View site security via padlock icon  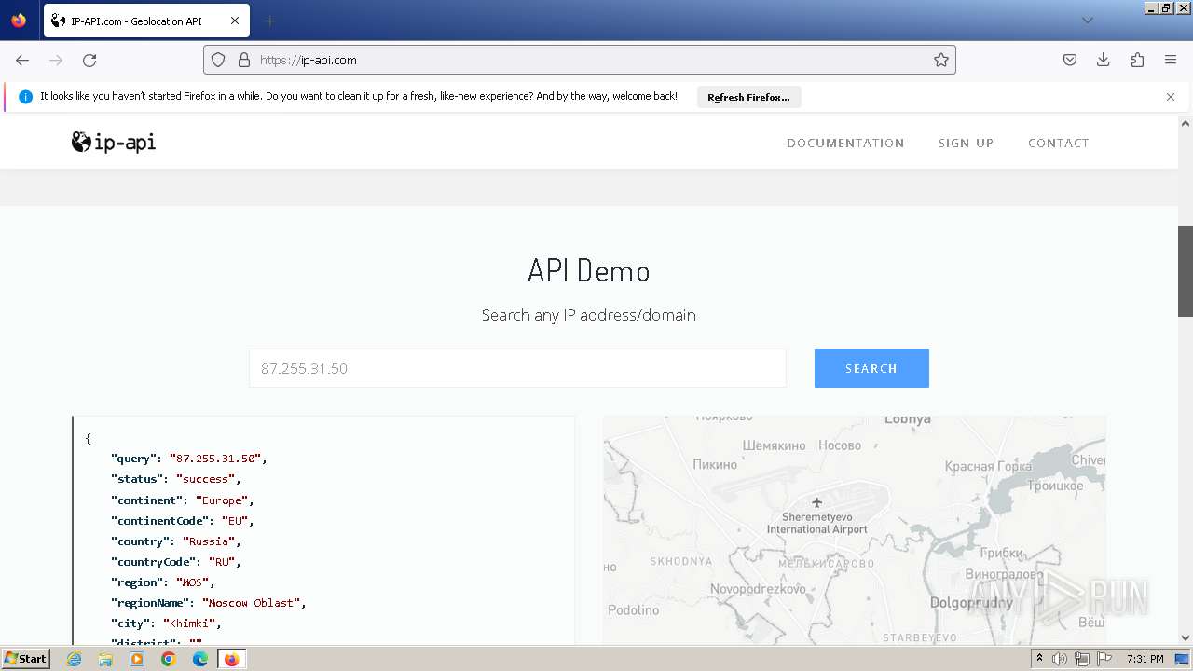244,60
